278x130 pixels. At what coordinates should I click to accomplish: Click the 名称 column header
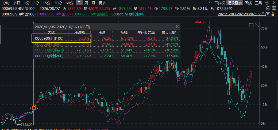51,32
